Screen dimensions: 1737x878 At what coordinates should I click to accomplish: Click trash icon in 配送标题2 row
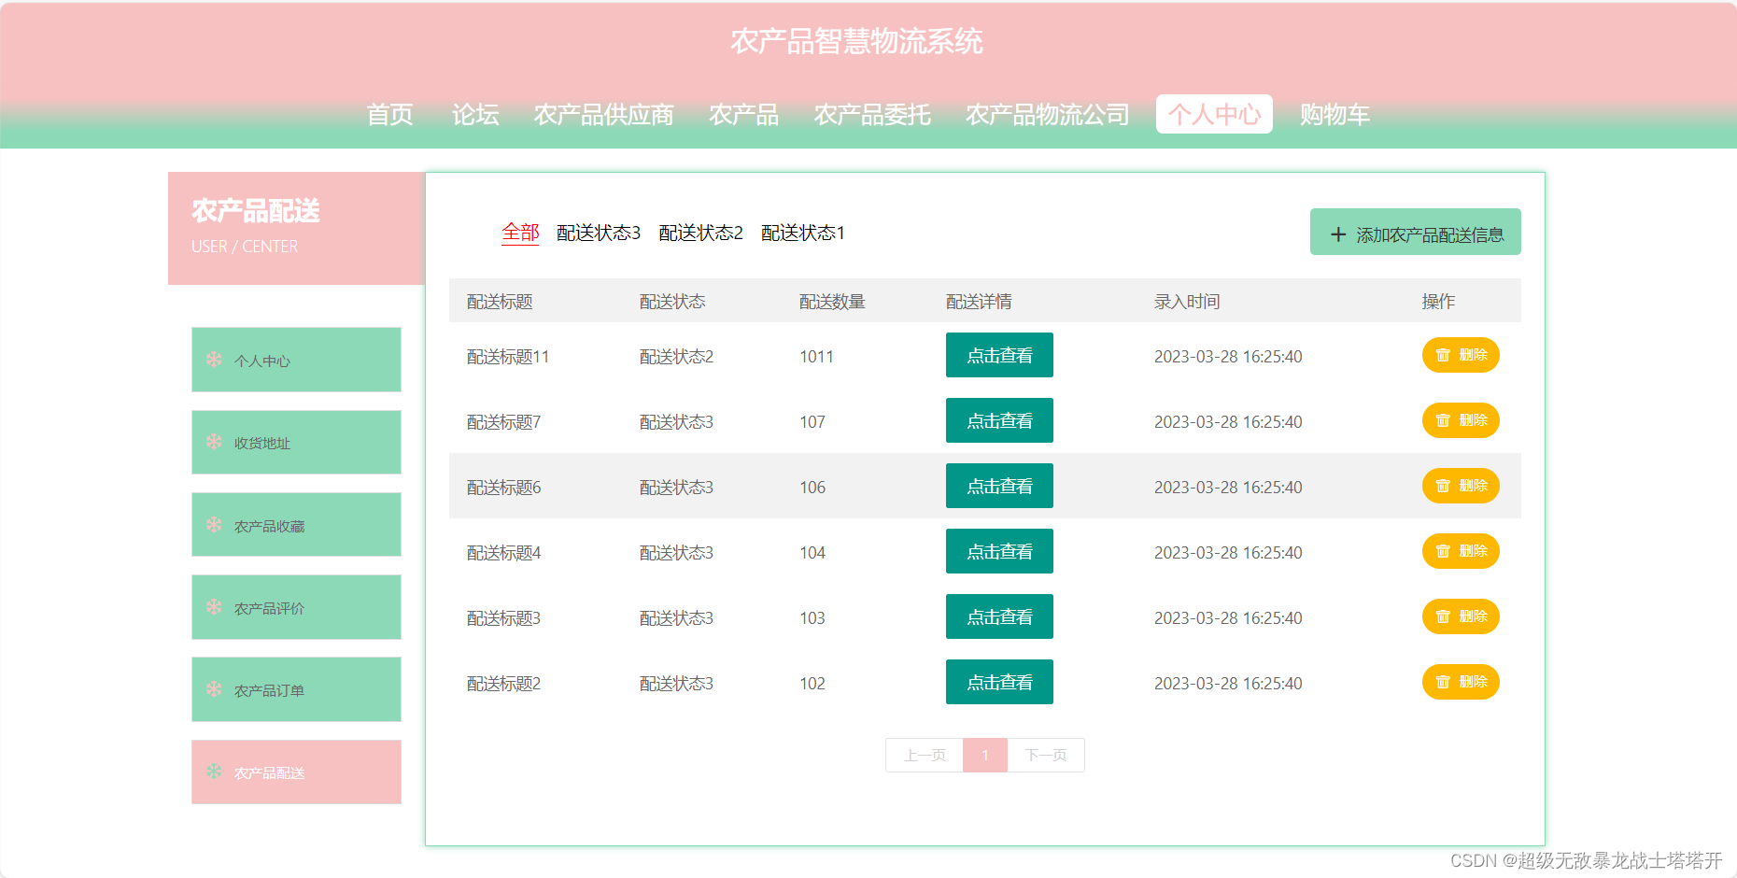coord(1443,682)
